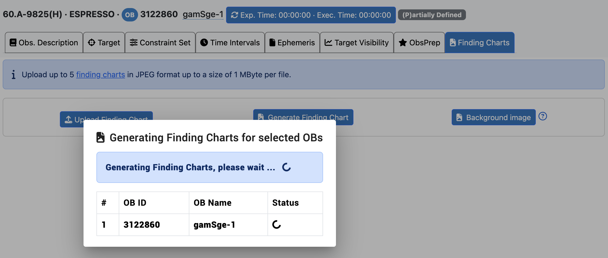Click the refresh icon beside Exp. Time
Screen dimensions: 608x258
[x=234, y=15]
